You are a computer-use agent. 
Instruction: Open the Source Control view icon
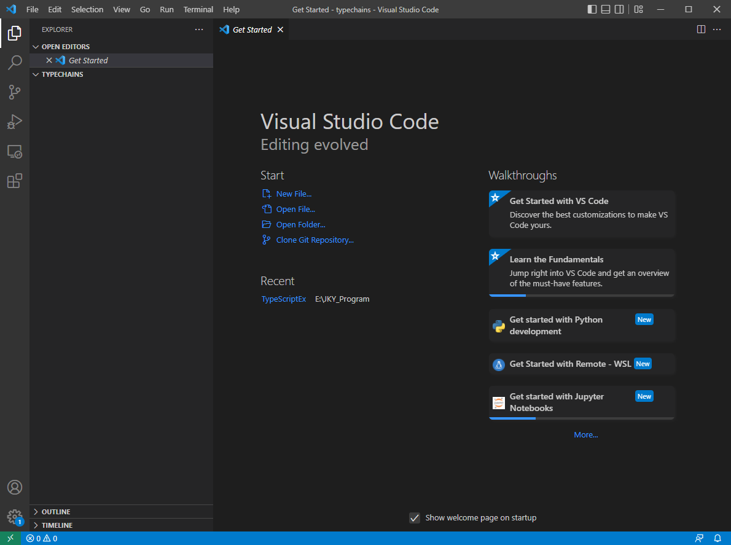tap(15, 92)
